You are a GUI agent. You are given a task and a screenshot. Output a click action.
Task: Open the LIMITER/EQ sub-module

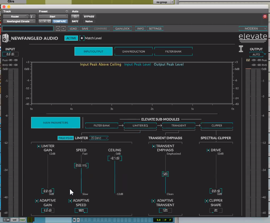pos(140,125)
